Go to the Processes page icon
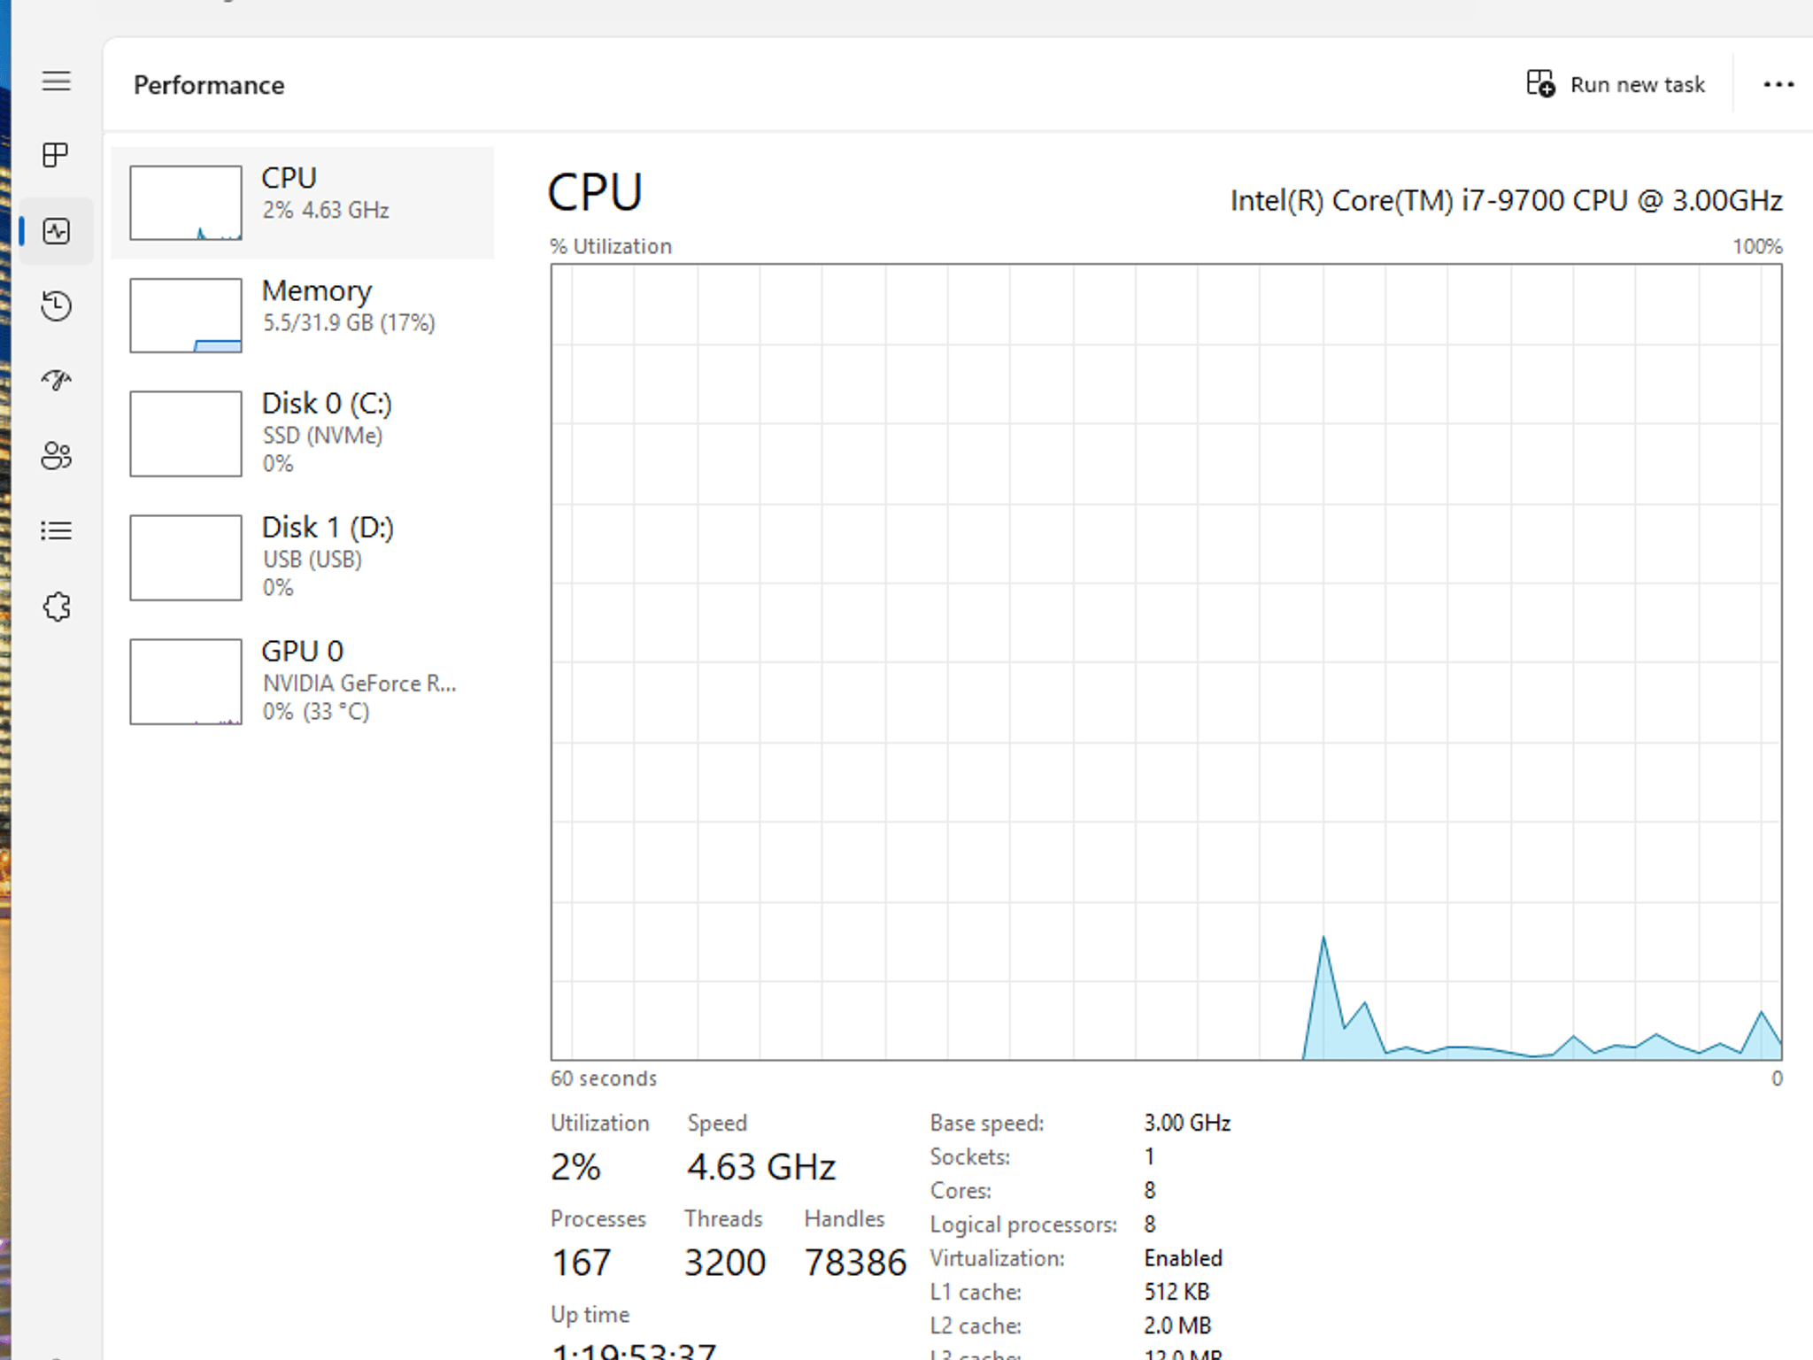 pos(56,155)
